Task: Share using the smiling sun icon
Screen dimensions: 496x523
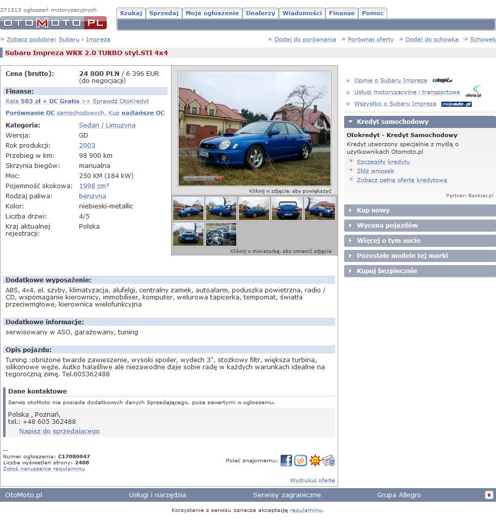Action: click(x=315, y=461)
